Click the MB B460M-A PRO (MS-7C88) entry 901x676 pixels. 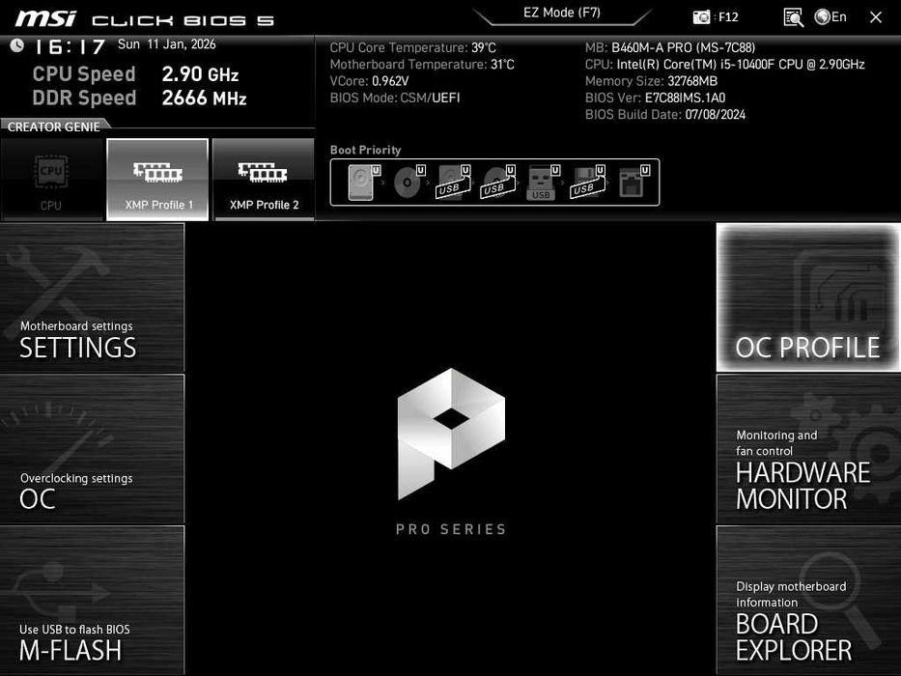point(670,47)
